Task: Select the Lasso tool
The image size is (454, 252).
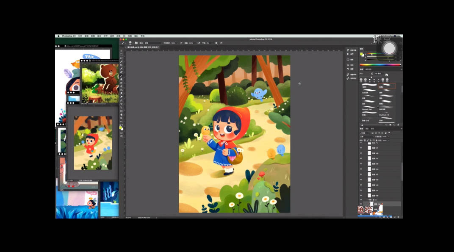Action: tap(121, 58)
